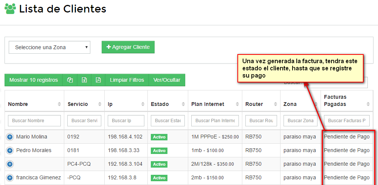Screen dimensions: 378x185
Task: Sort table by Nombre column
Action: click(34, 104)
